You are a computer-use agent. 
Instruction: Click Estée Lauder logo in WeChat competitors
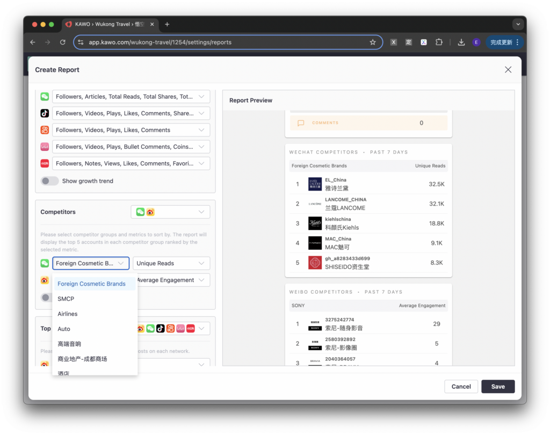click(x=315, y=184)
